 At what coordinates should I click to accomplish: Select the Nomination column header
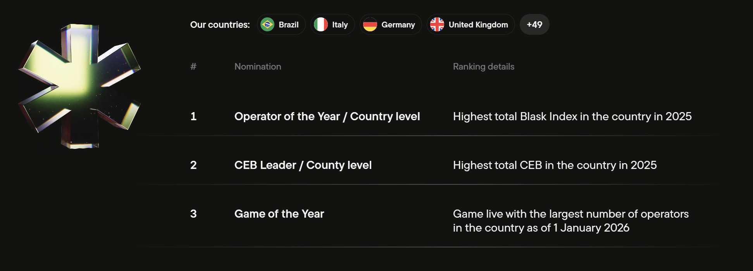coord(258,66)
